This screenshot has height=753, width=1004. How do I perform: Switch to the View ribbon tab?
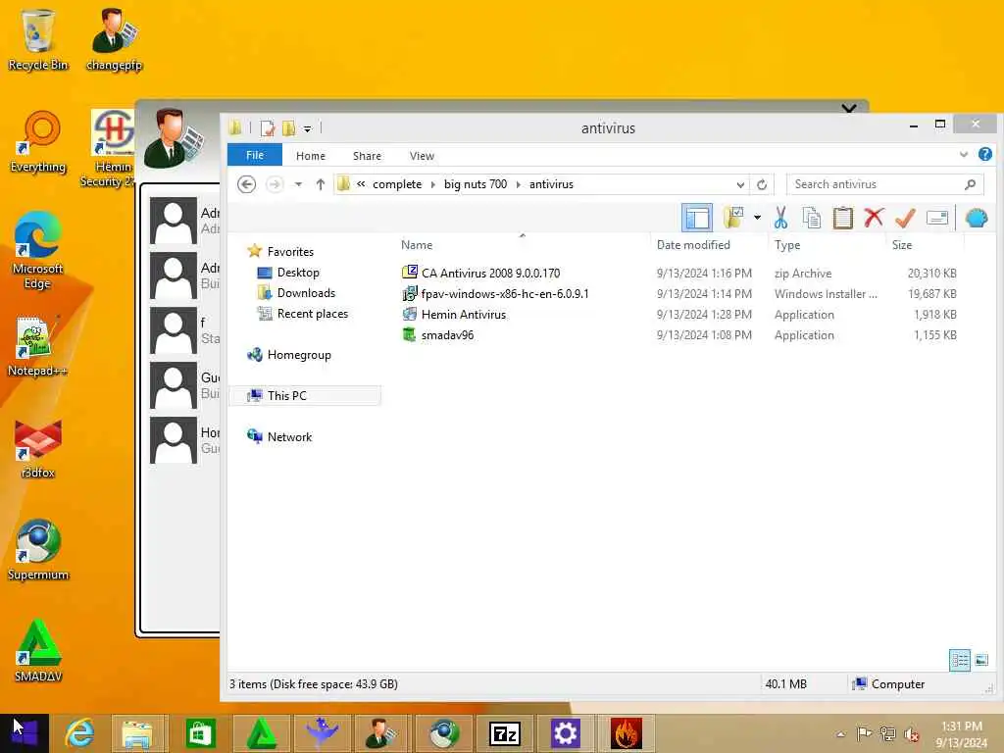tap(422, 156)
